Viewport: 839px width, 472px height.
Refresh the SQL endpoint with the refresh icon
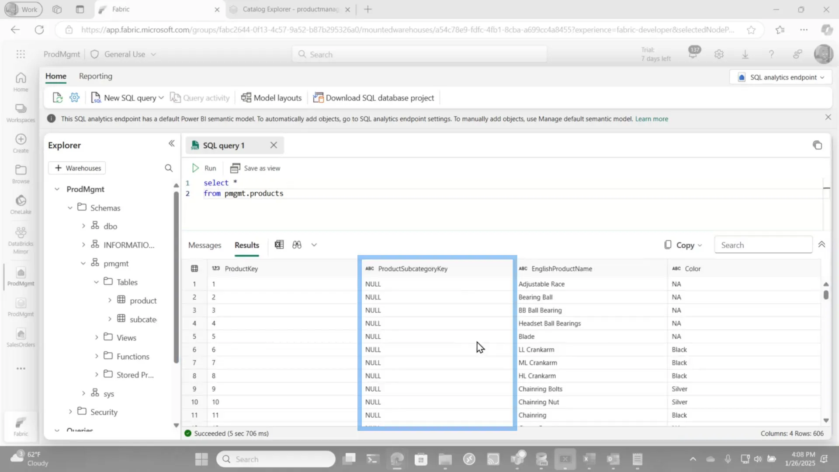pyautogui.click(x=57, y=97)
